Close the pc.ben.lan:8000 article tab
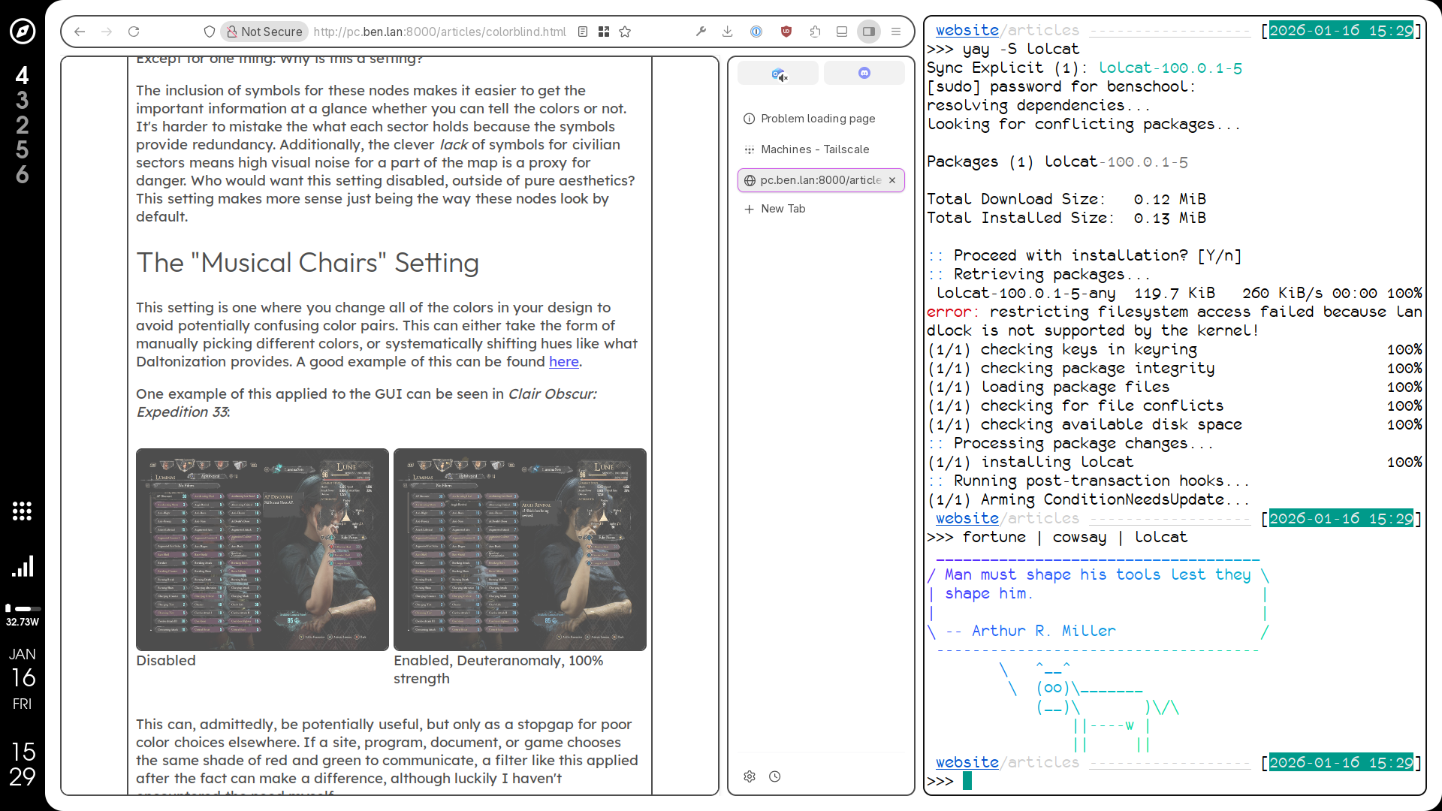Viewport: 1442px width, 811px height. [892, 180]
